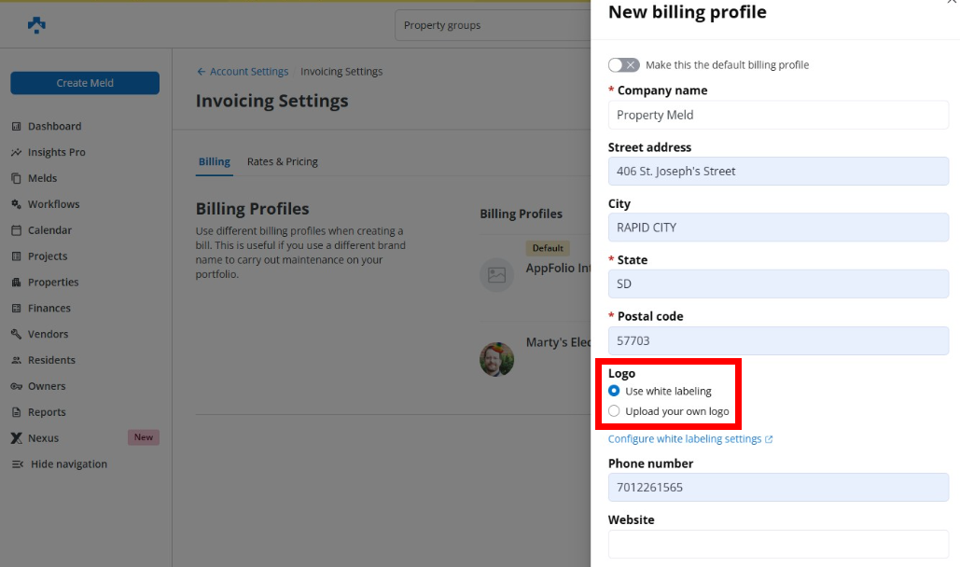Viewport: 960px width, 567px height.
Task: Click the Property Meld logo icon
Action: click(36, 25)
